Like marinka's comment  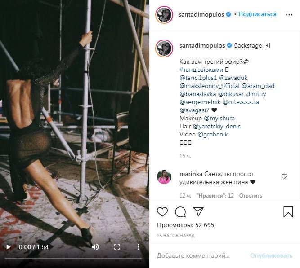coord(284,176)
